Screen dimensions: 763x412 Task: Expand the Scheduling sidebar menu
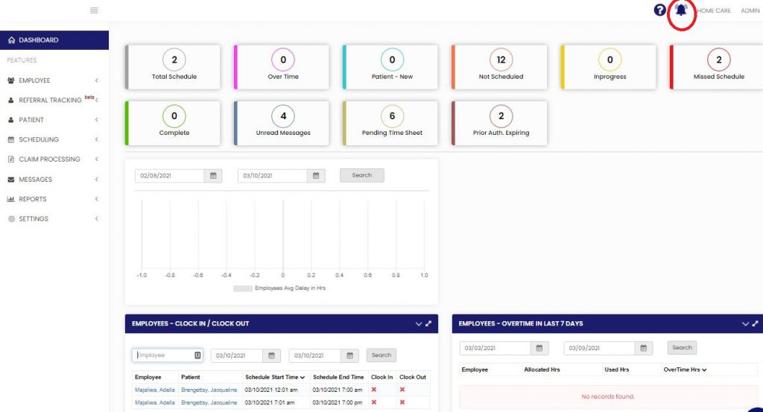tap(52, 139)
